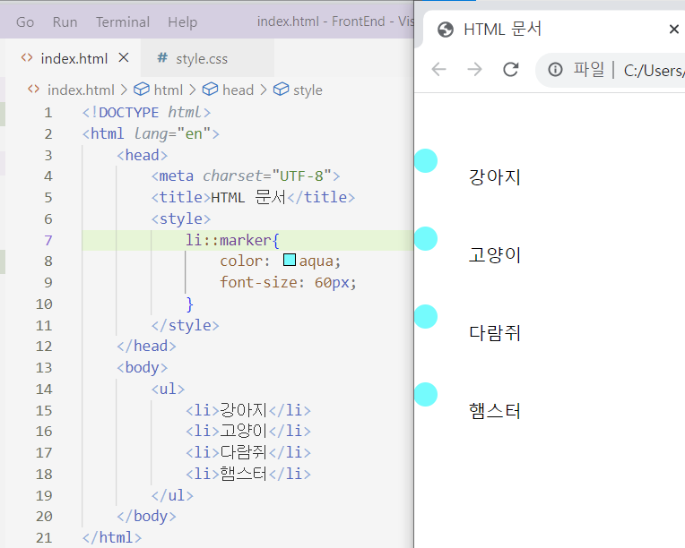Click the file icon in breadcrumb before index.html
The height and width of the screenshot is (548, 685).
(33, 89)
